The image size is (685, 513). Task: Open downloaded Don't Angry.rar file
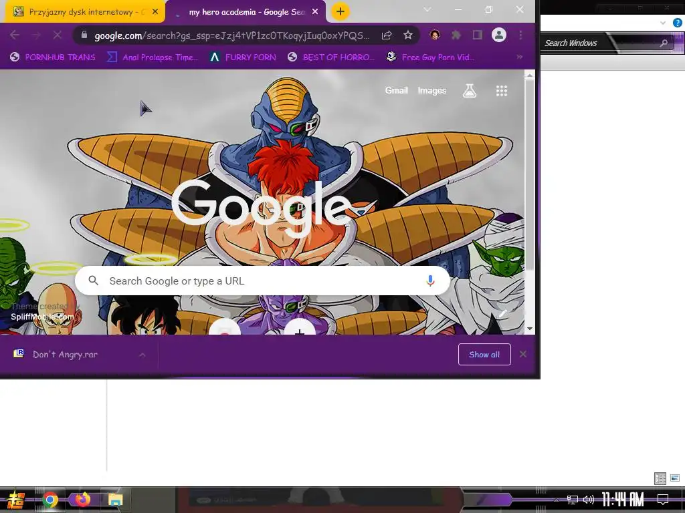(66, 354)
